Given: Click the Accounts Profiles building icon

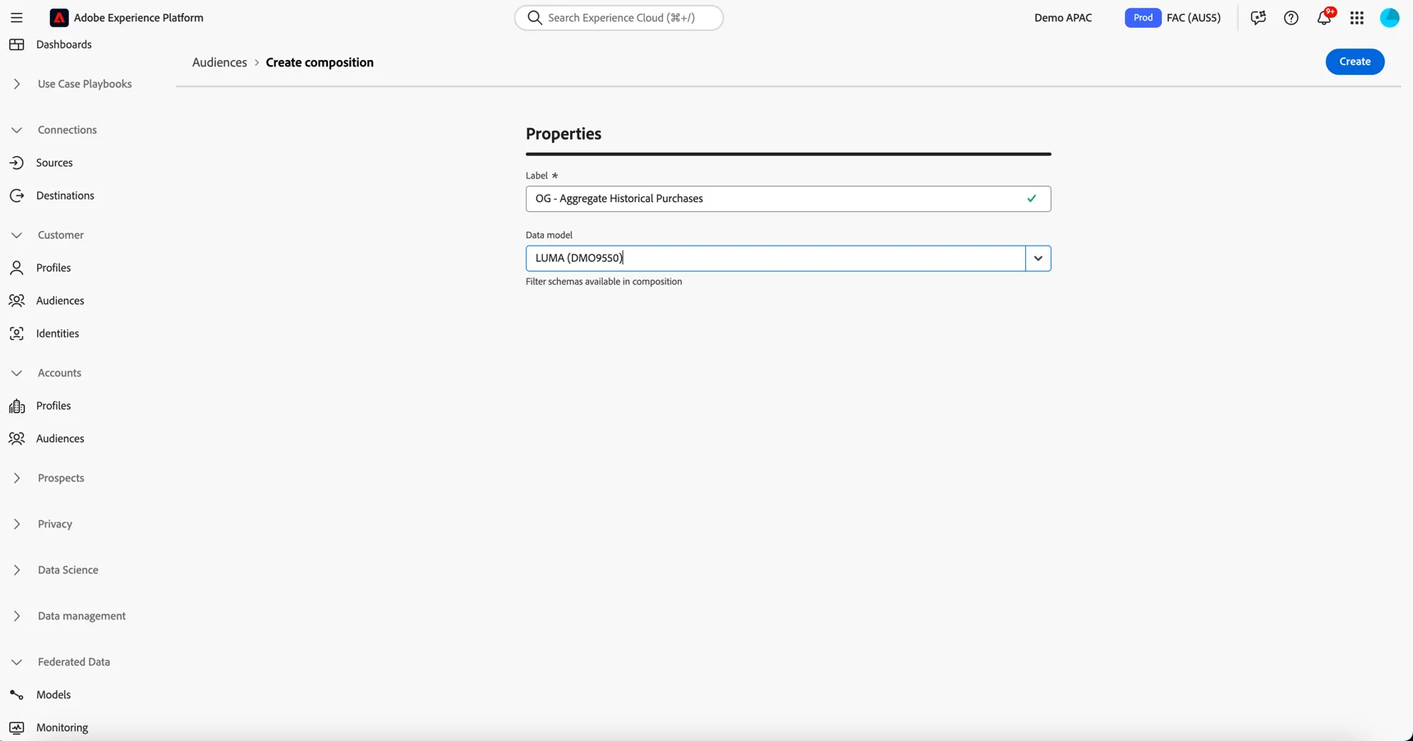Looking at the screenshot, I should [x=16, y=406].
